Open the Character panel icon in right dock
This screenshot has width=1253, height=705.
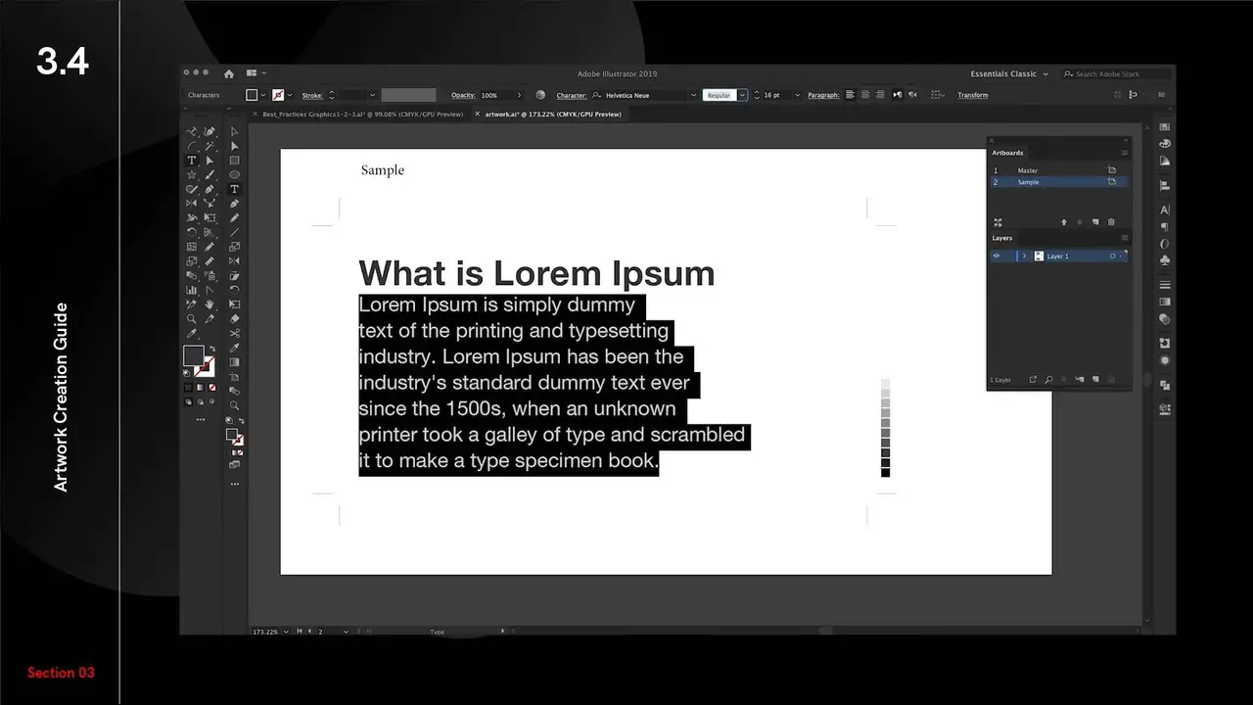1165,210
